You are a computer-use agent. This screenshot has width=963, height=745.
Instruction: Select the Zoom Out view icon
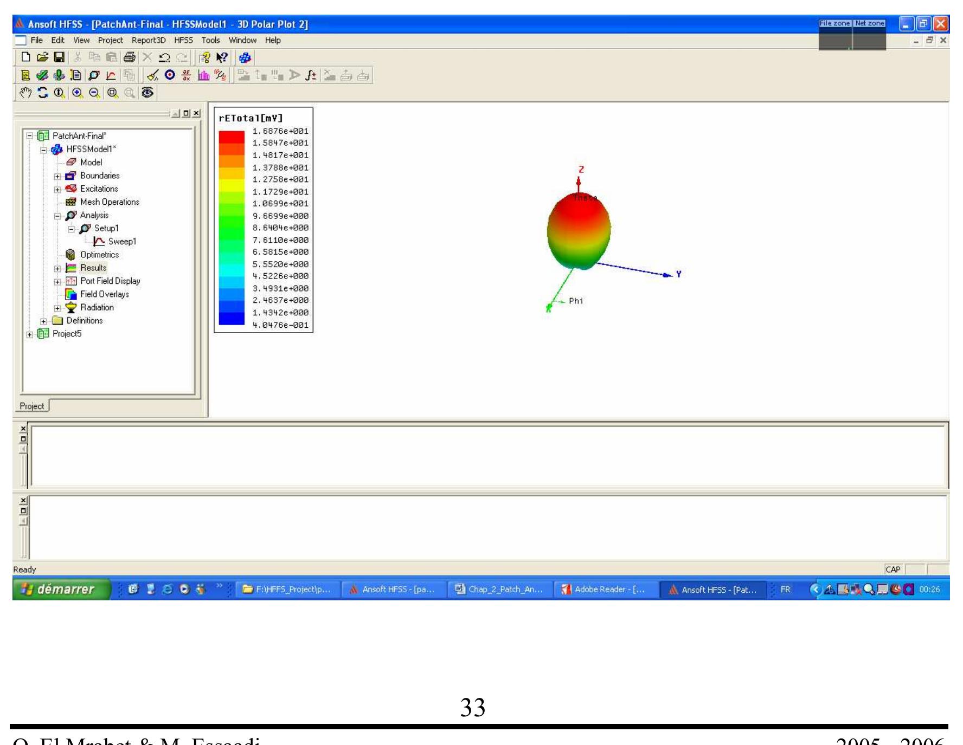(93, 93)
